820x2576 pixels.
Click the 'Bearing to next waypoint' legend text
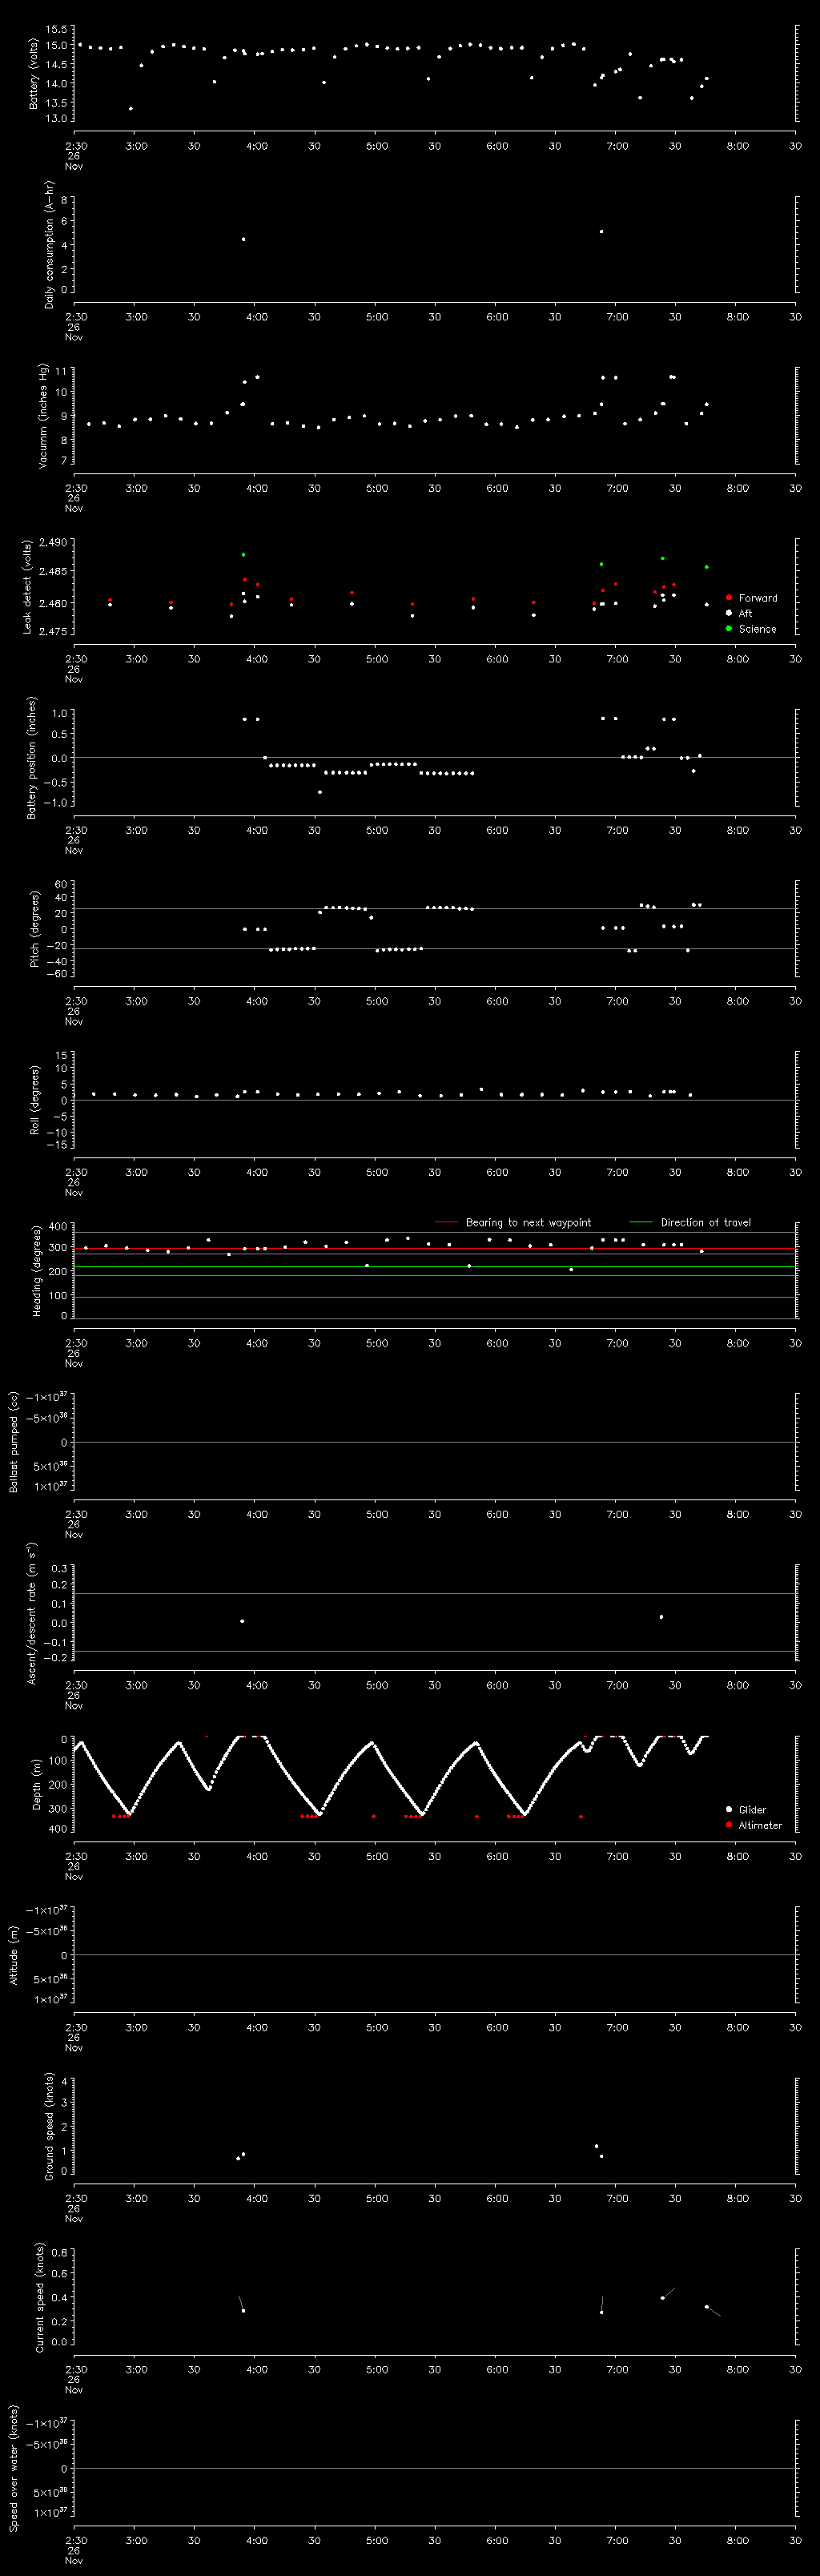tap(528, 1222)
